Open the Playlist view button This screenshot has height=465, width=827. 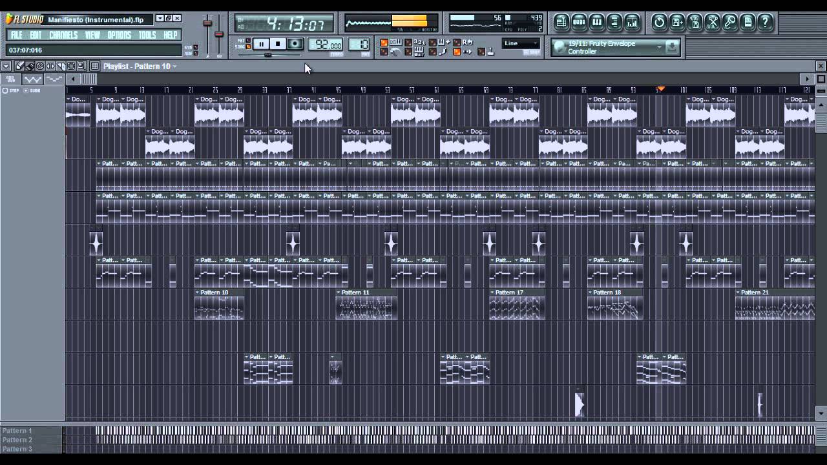click(561, 22)
